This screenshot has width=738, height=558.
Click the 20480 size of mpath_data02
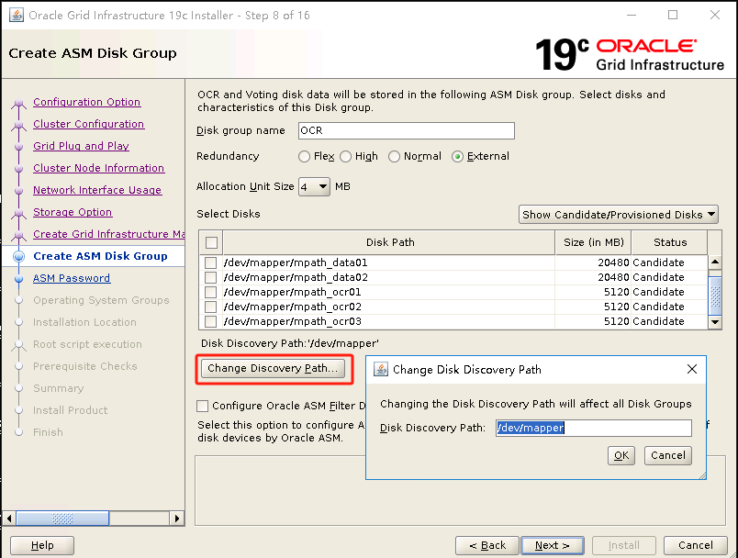coord(613,277)
